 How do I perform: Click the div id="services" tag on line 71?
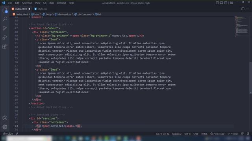click(x=44, y=118)
